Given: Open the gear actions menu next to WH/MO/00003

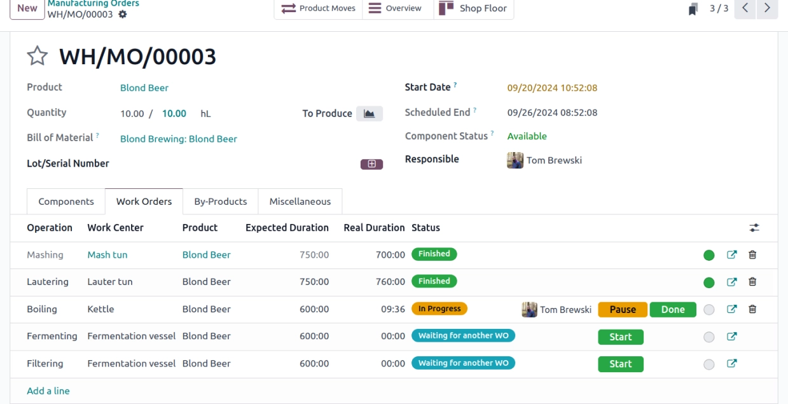Looking at the screenshot, I should (123, 14).
